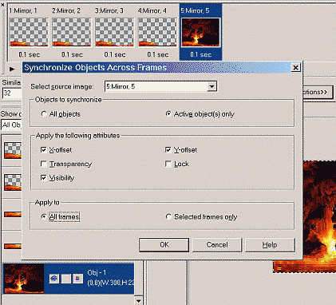
Task: Select the Obj - 1 thumbnail in object list
Action: pos(24,279)
